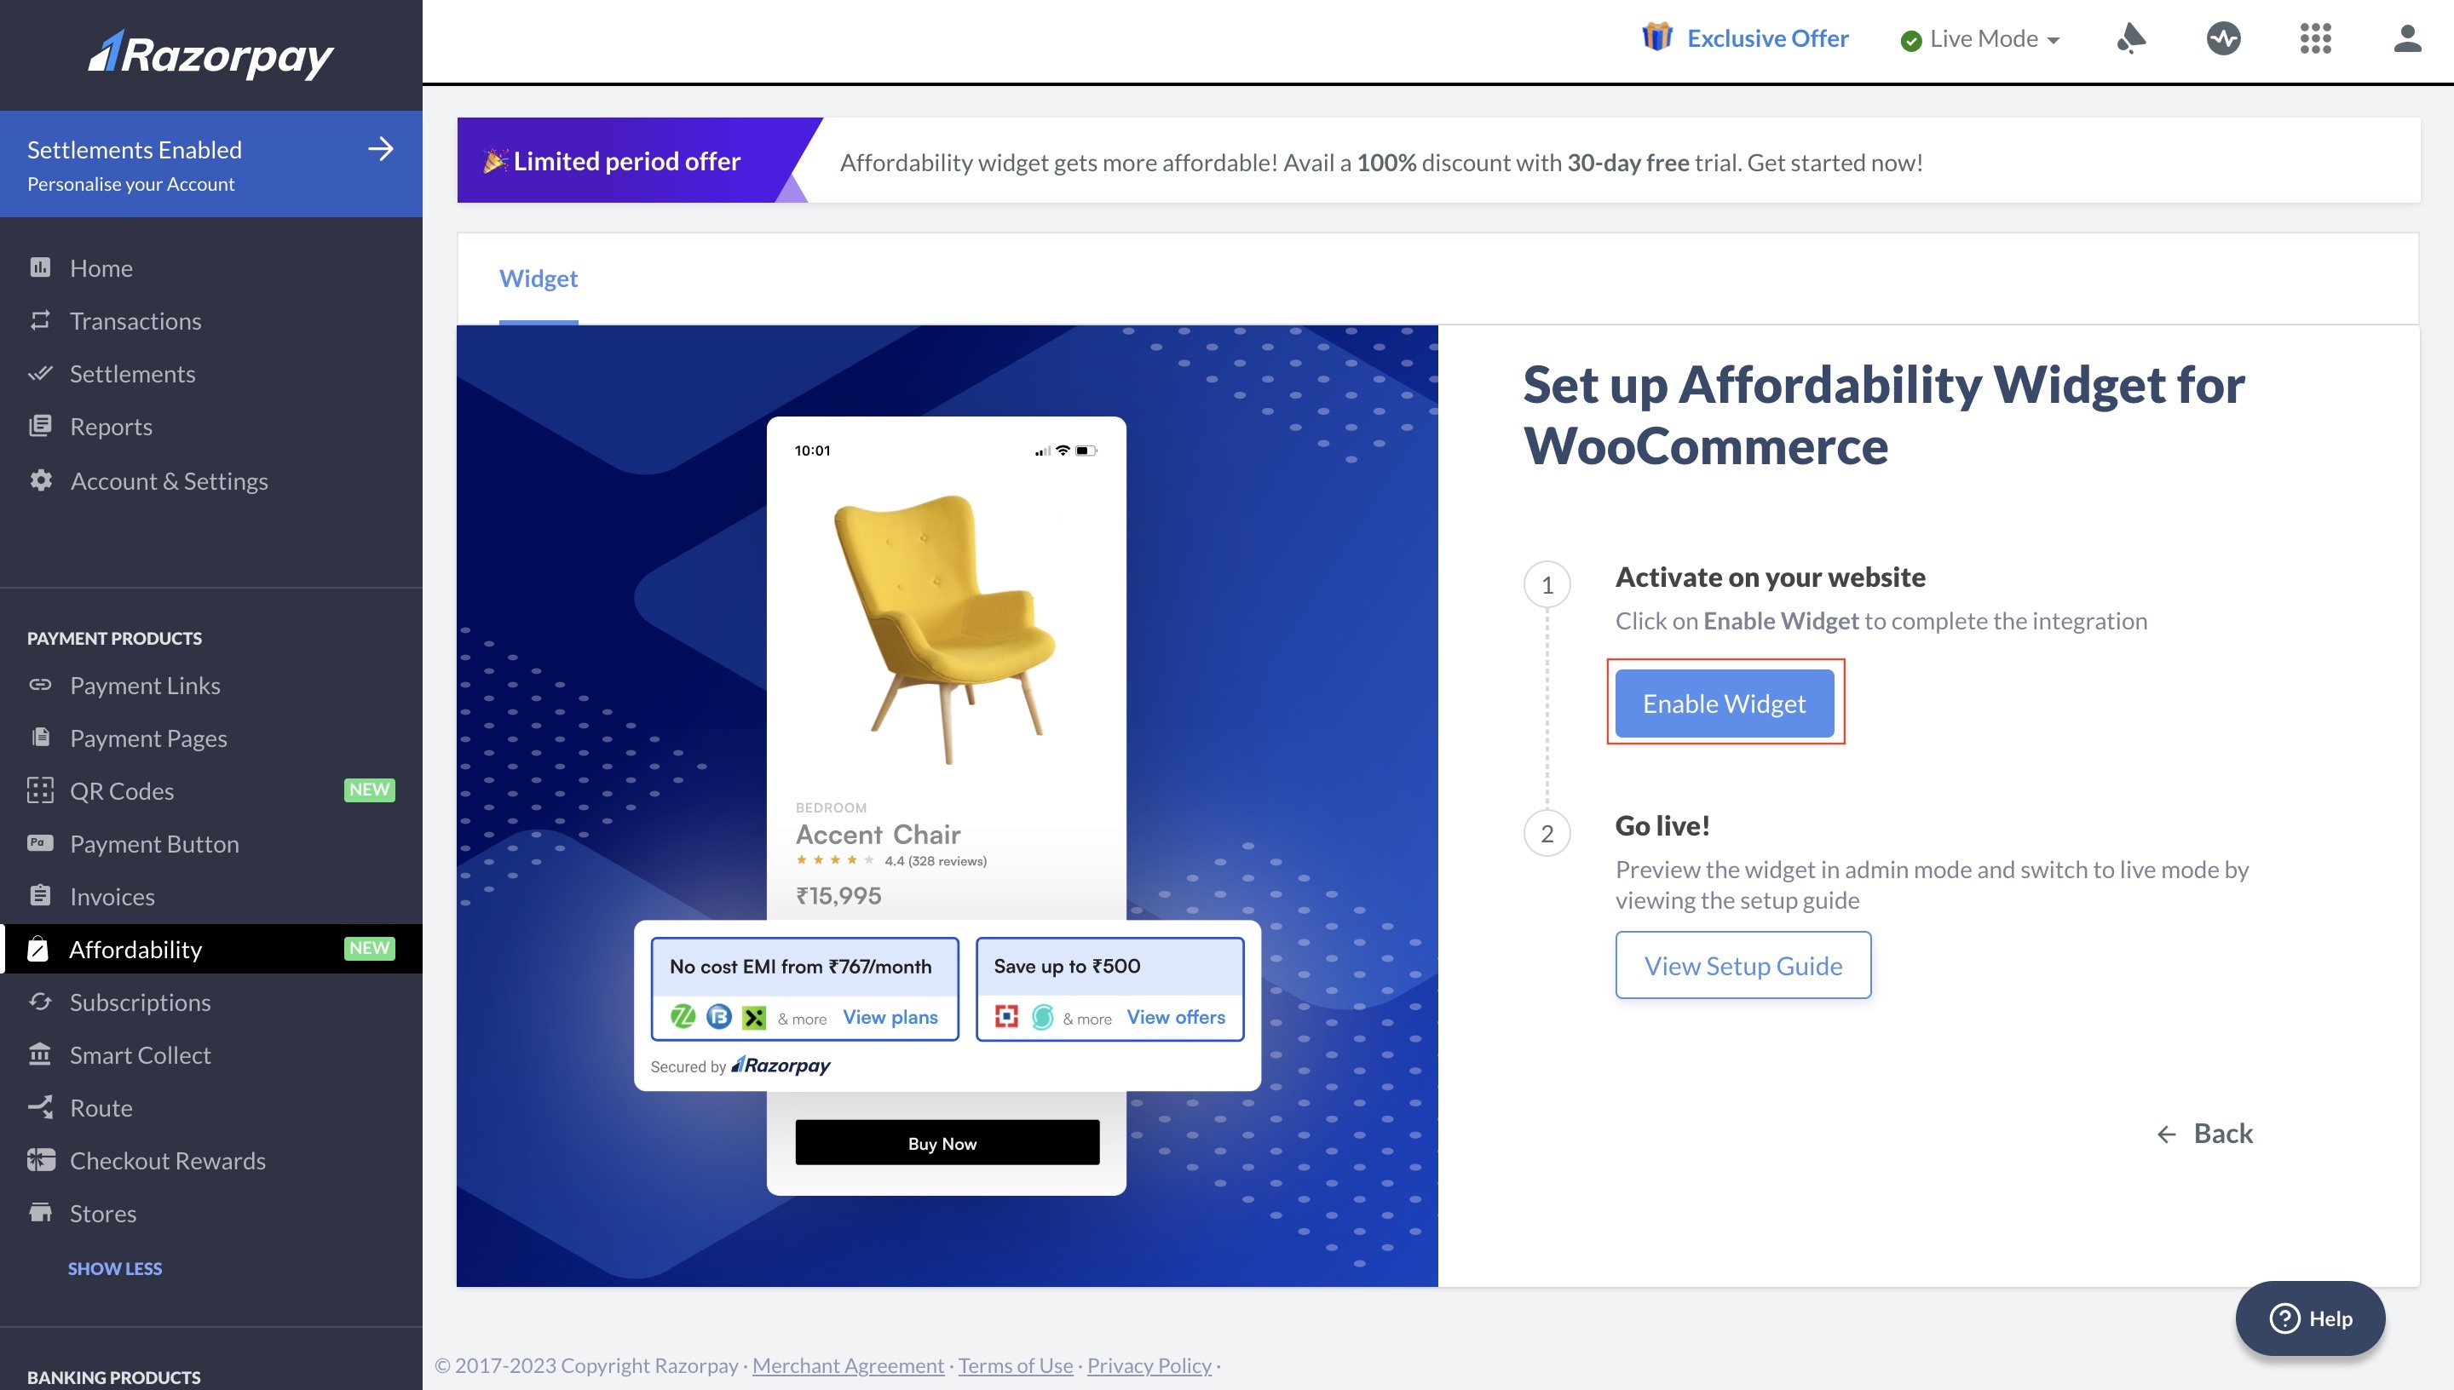Click Merchant Agreement footer link
Viewport: 2454px width, 1390px height.
click(846, 1364)
